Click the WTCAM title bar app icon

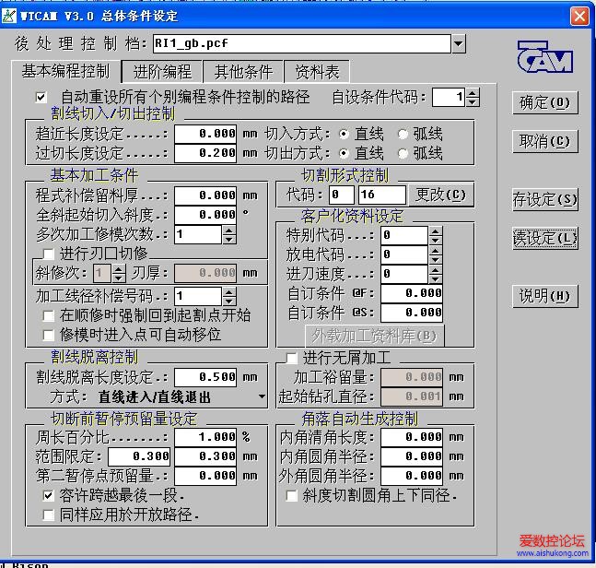click(9, 16)
